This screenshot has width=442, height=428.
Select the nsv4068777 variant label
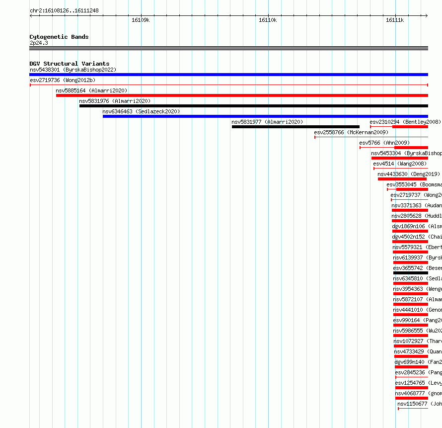[x=419, y=393]
